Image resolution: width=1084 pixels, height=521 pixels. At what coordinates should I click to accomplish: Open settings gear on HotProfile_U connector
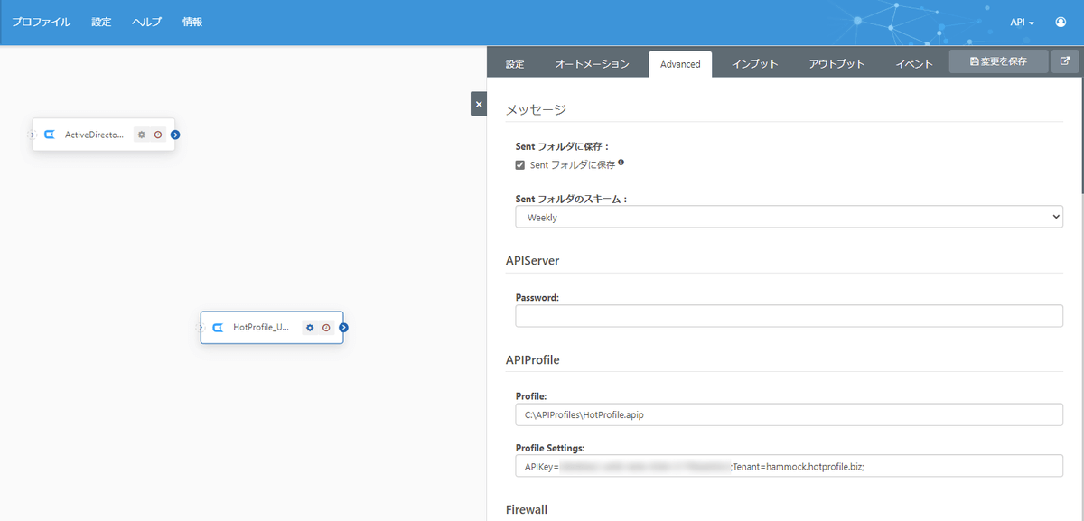coord(310,328)
